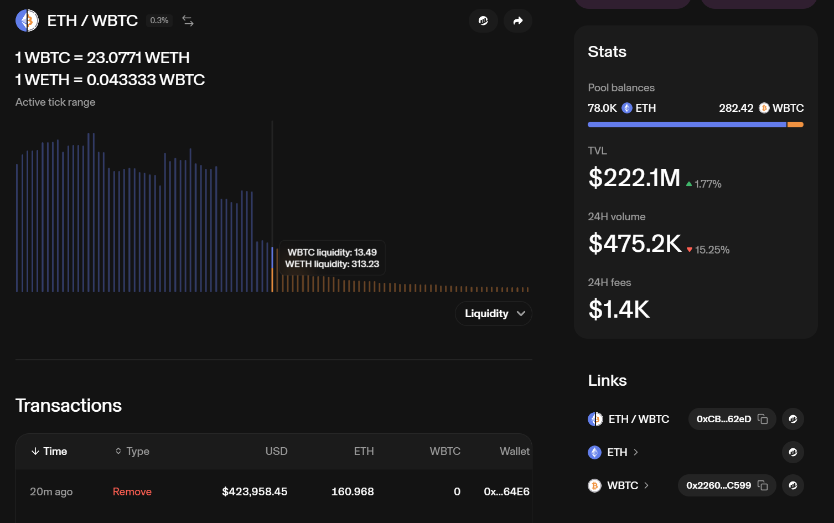Click the USD column header
The height and width of the screenshot is (523, 834).
276,452
